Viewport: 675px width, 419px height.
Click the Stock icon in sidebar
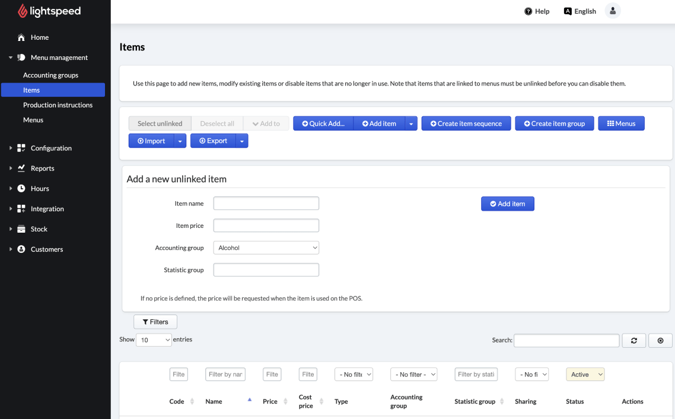[x=21, y=229]
